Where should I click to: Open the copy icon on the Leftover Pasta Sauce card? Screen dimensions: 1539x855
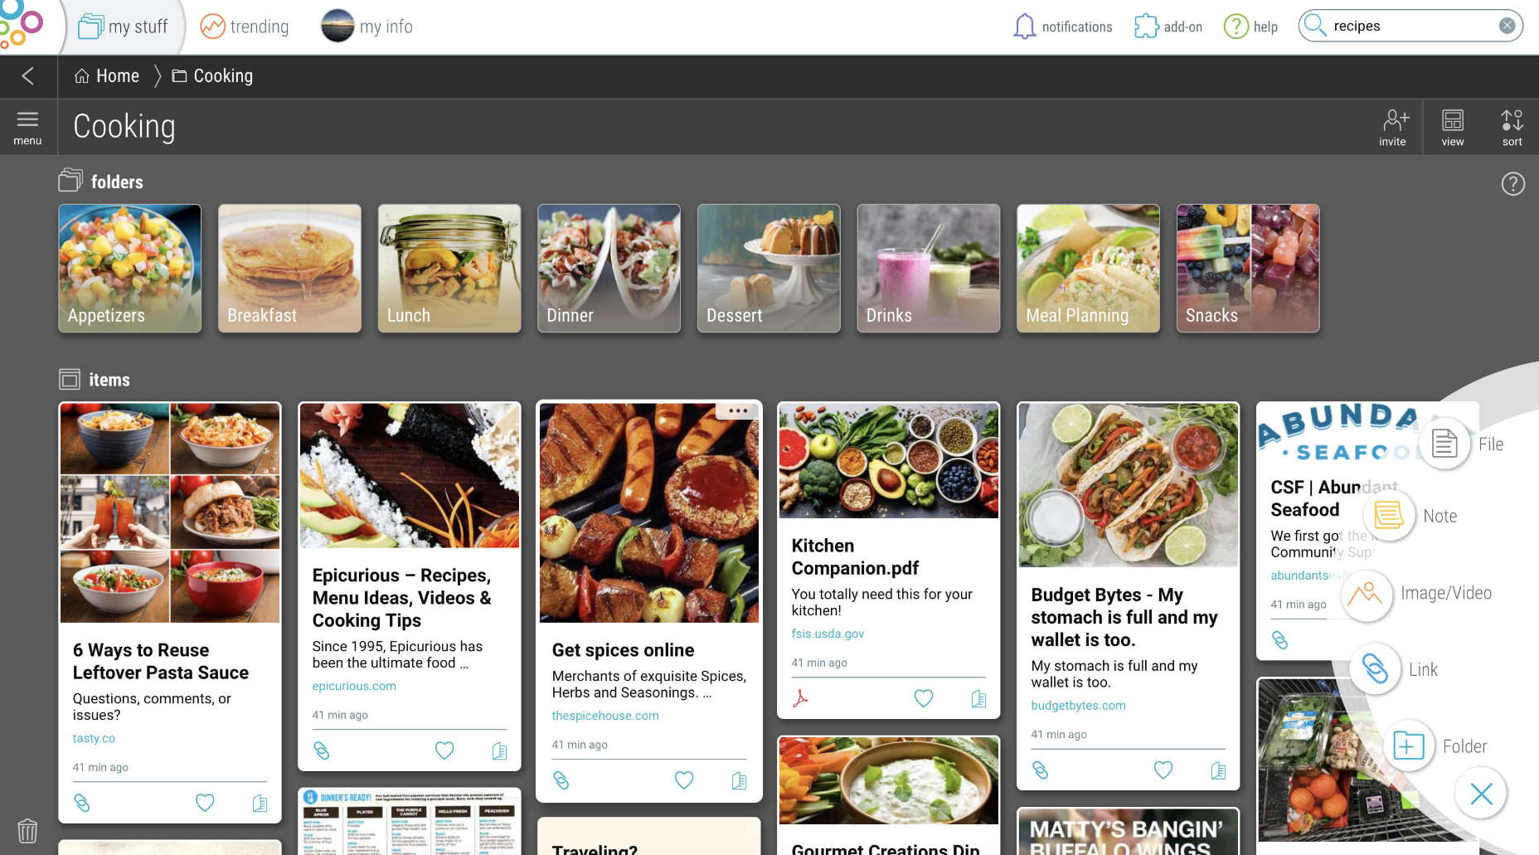point(260,803)
